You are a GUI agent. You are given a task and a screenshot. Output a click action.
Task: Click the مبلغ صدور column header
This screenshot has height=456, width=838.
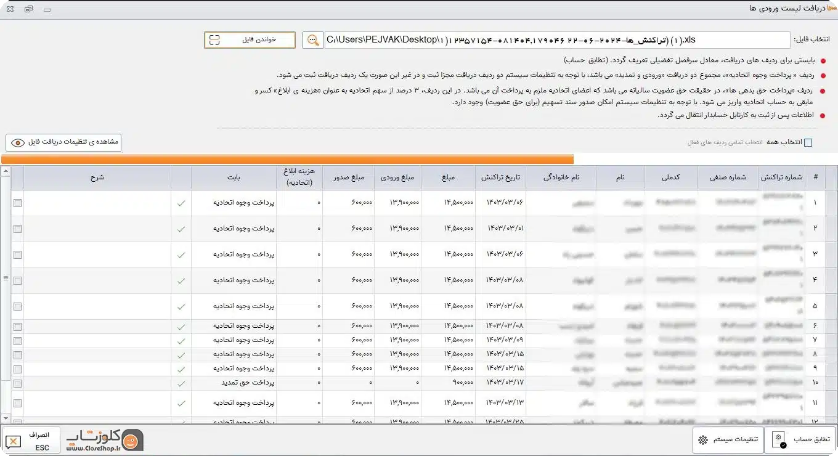click(349, 177)
